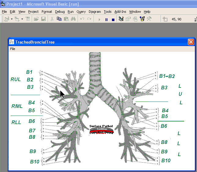Click the Find binoculars icon
The height and width of the screenshot is (172, 197).
point(73,19)
